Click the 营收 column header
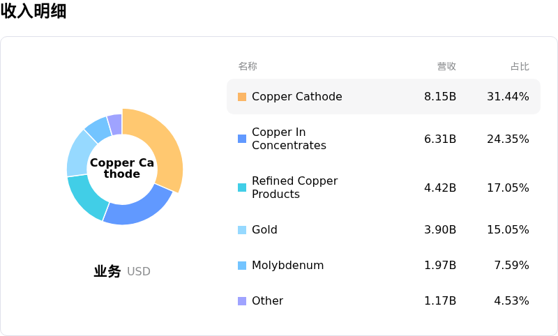Image resolution: width=558 pixels, height=336 pixels. coord(446,66)
